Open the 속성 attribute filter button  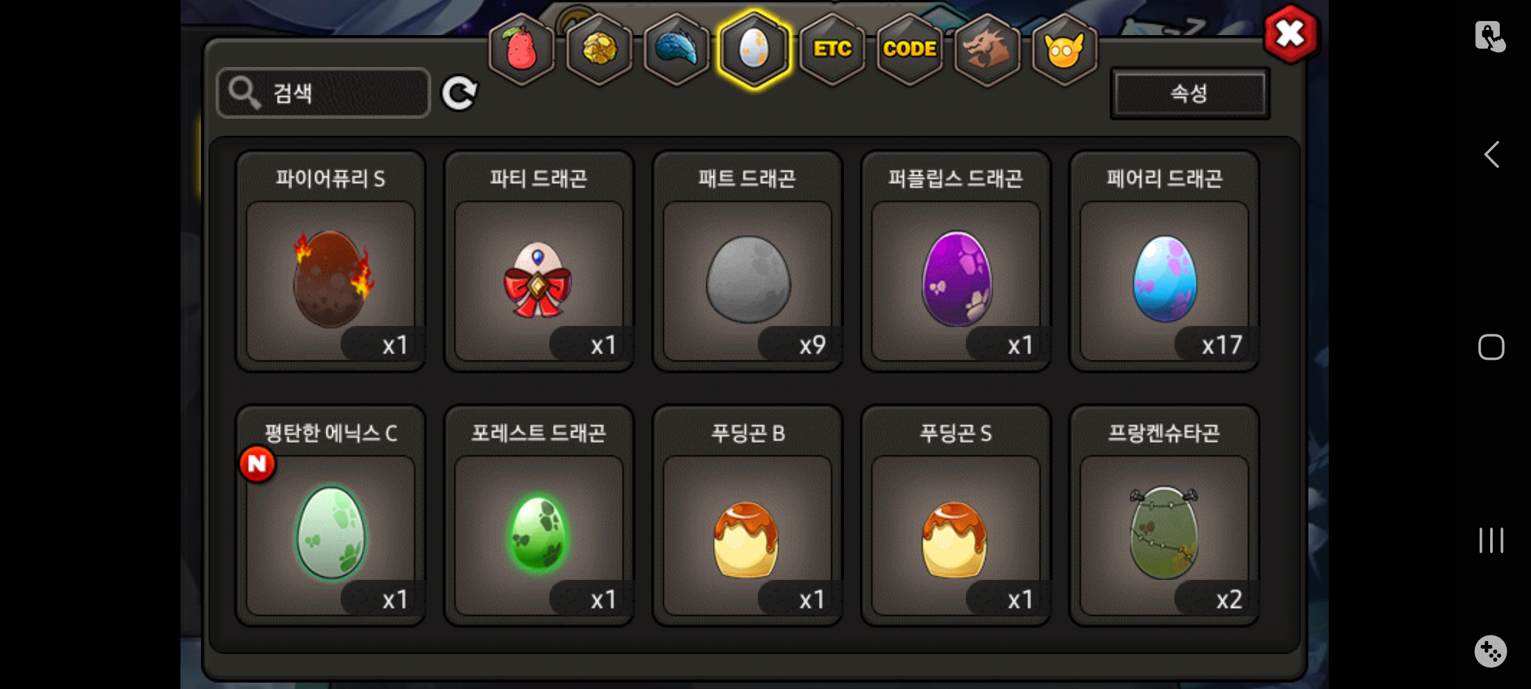click(x=1190, y=93)
